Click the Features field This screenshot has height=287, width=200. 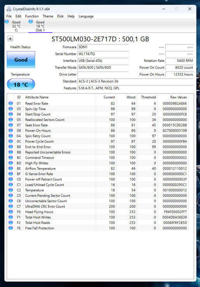point(135,88)
